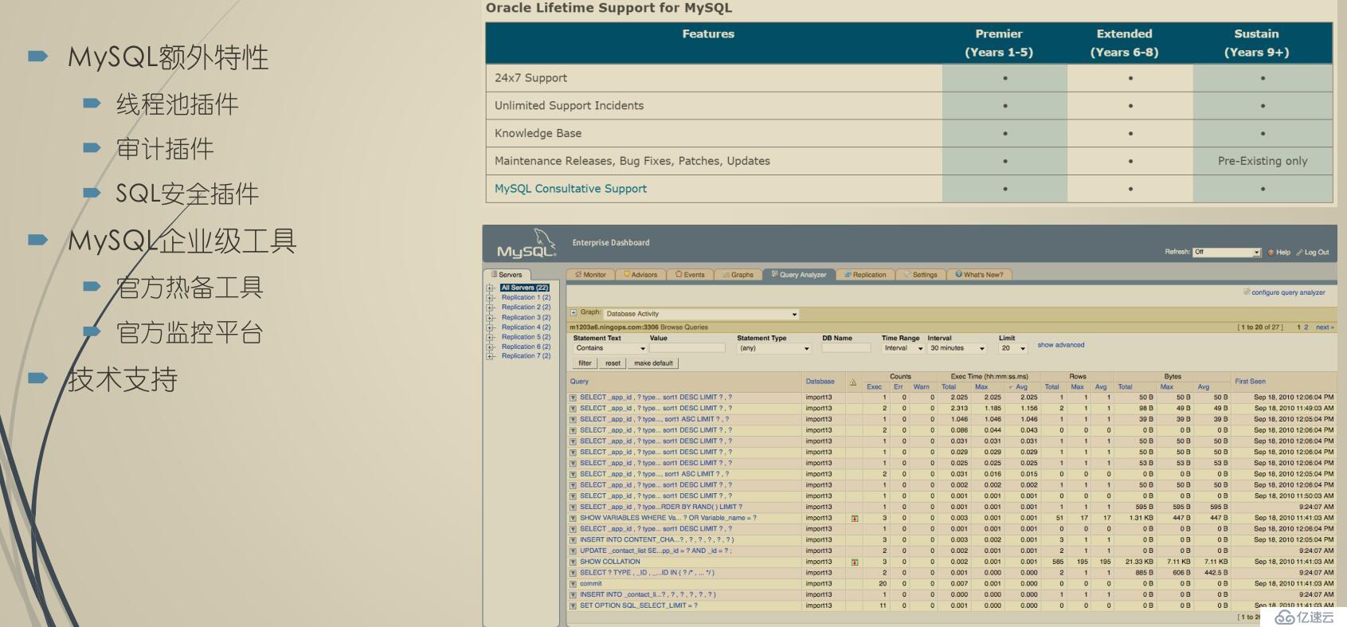
Task: Click the show advanced link
Action: [1060, 345]
